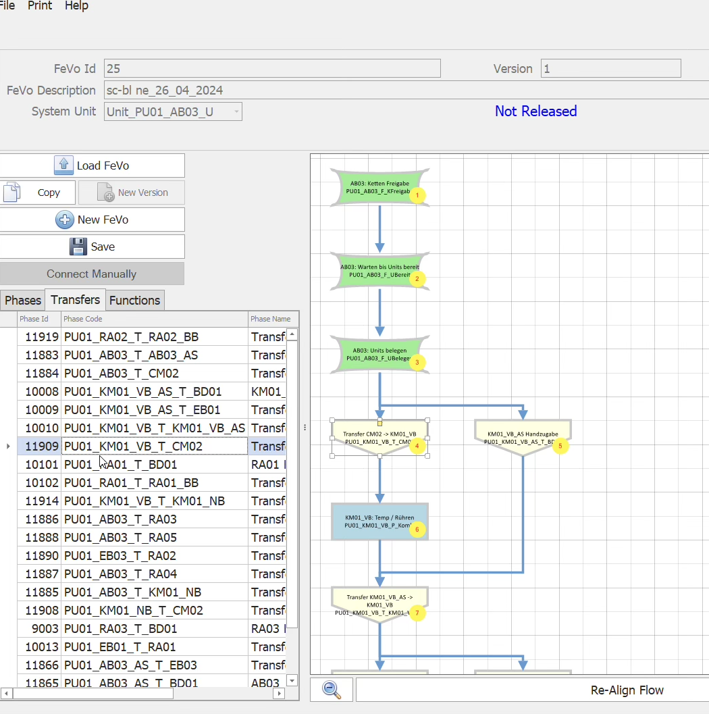Click the New Version button
Viewport: 709px width, 714px height.
(132, 192)
